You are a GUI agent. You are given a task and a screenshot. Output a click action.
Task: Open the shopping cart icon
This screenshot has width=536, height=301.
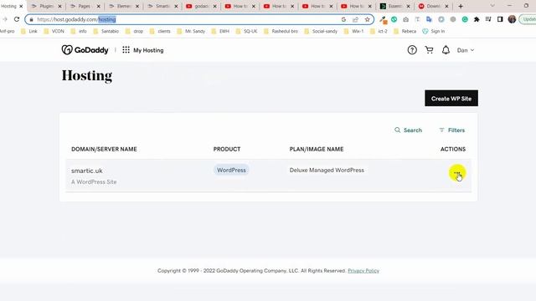point(429,50)
